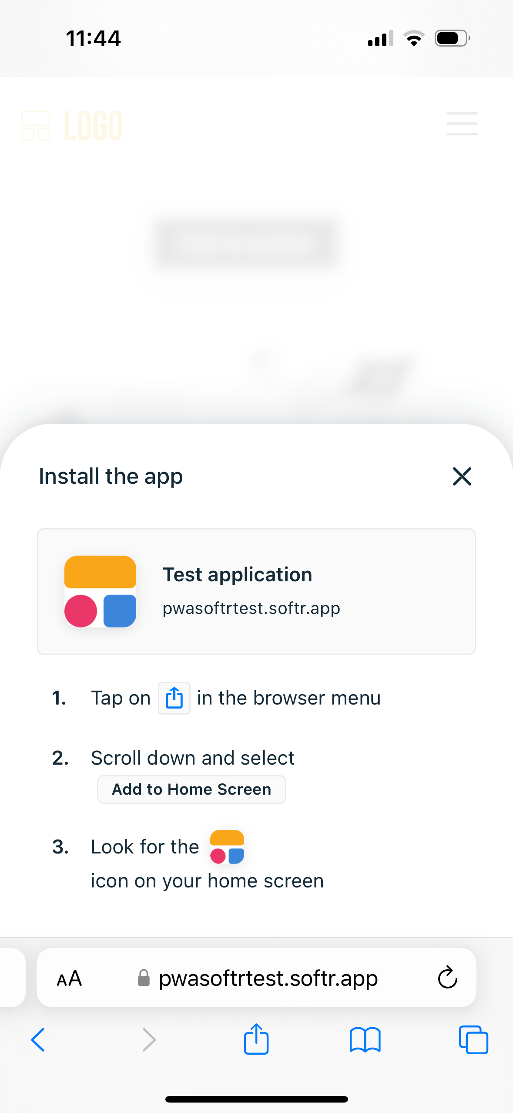This screenshot has height=1113, width=513.
Task: Reload the page using the refresh icon
Action: tap(447, 978)
